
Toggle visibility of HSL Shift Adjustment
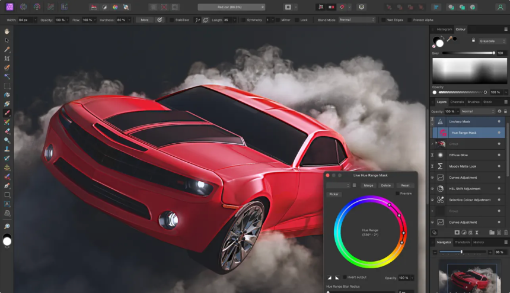(499, 188)
